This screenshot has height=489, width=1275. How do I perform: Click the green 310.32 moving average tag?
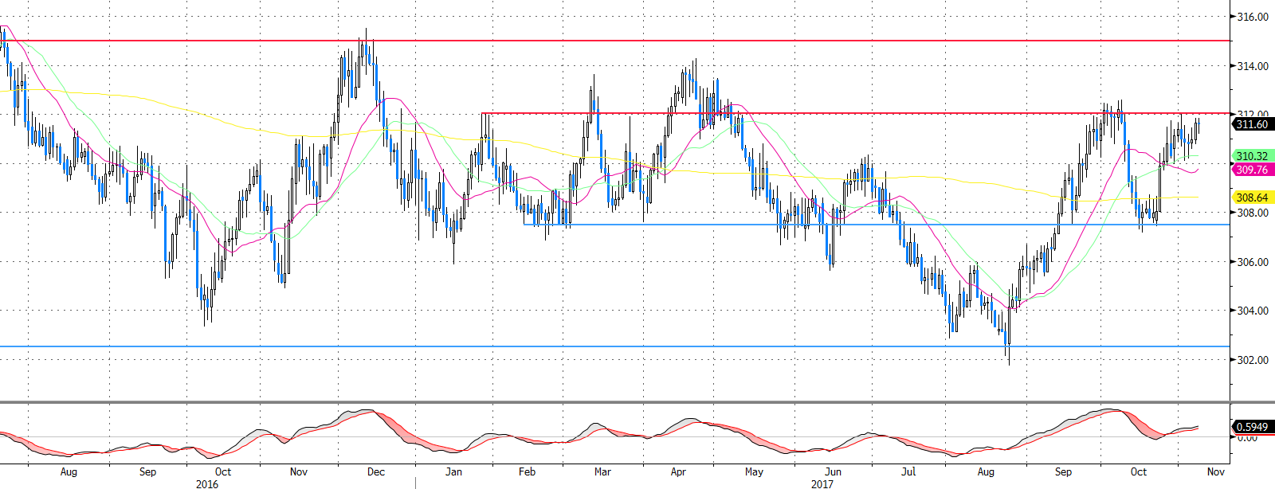[1252, 156]
